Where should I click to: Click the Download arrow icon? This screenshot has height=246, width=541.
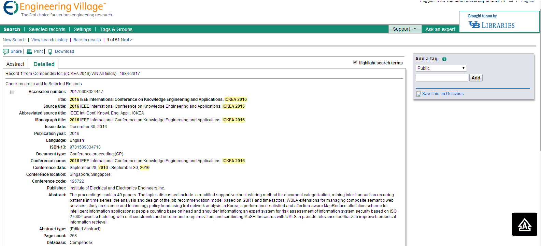coord(50,52)
